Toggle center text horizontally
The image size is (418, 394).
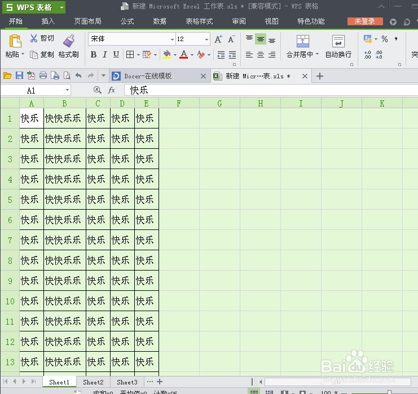click(x=261, y=55)
